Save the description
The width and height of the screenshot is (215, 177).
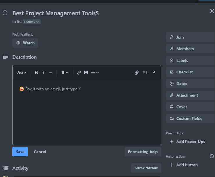pyautogui.click(x=20, y=152)
